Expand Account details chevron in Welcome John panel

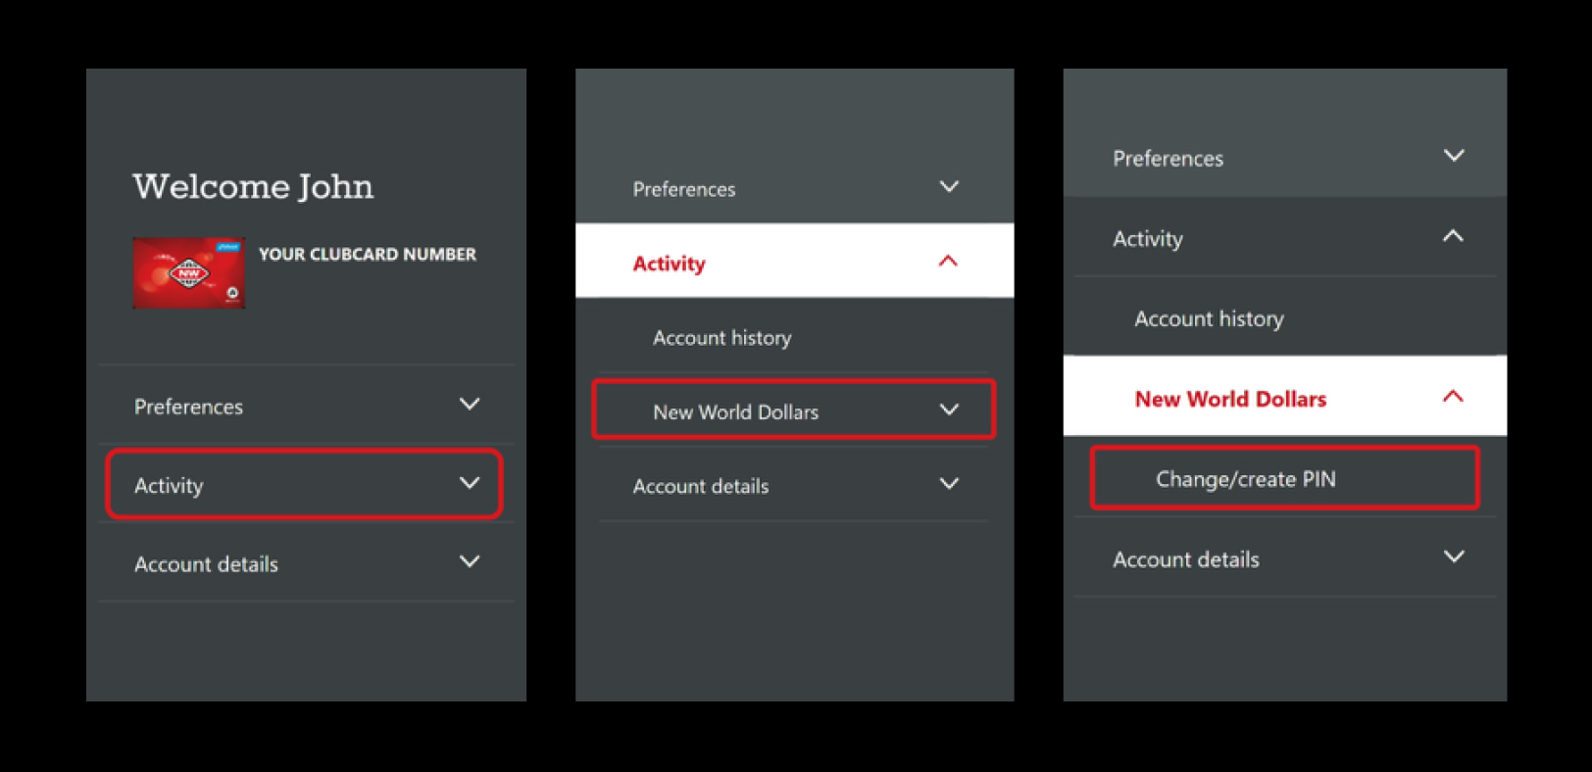pyautogui.click(x=470, y=561)
